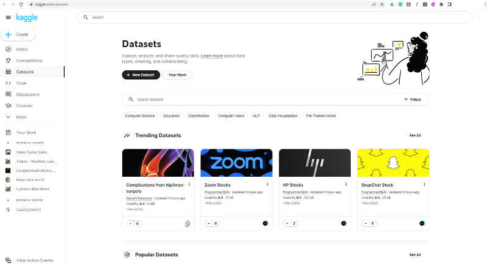This screenshot has width=489, height=266.
Task: Reload the page with browser refresh icon
Action: pos(21,4)
